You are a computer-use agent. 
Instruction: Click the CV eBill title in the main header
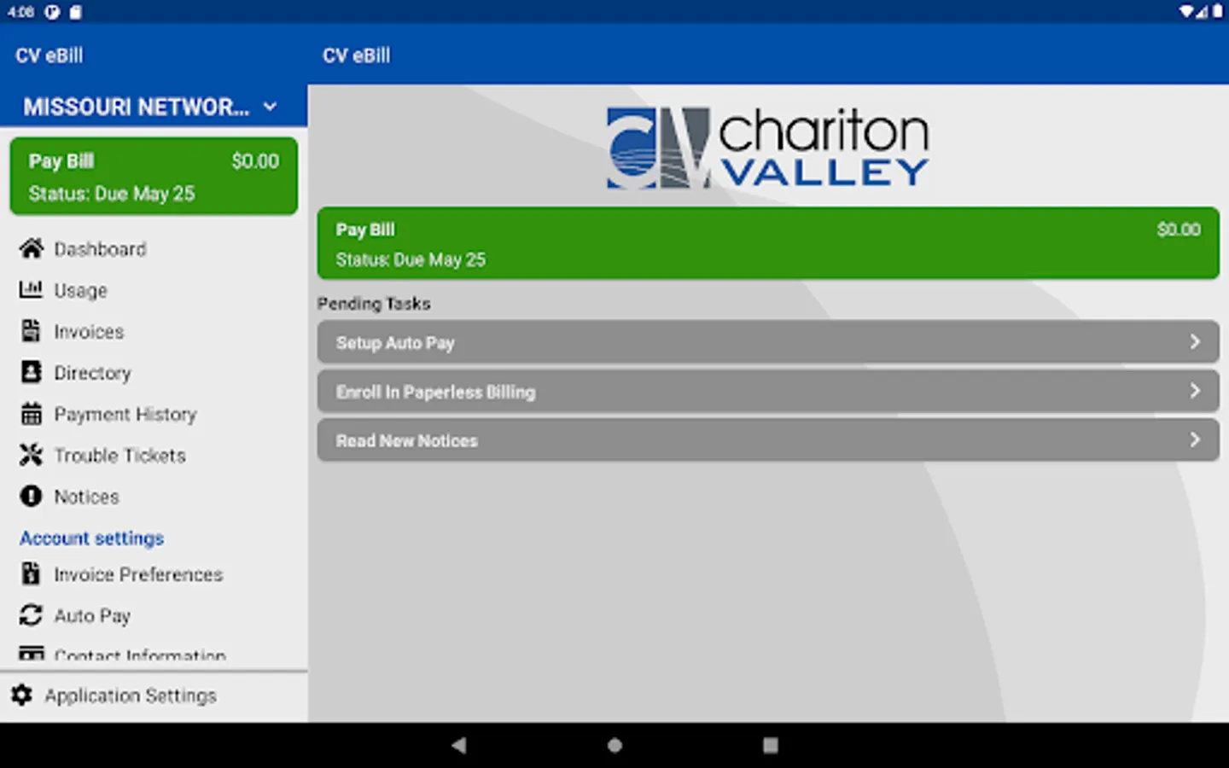[x=357, y=55]
